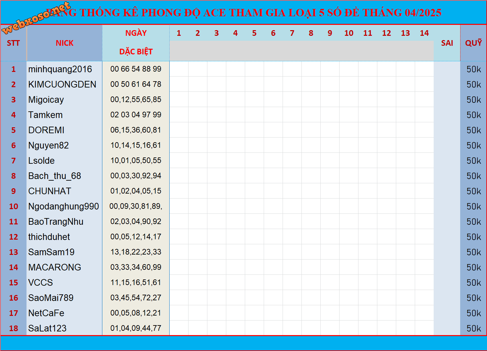
Task: Click numbers 03,33,34,60,99
Action: pyautogui.click(x=136, y=267)
